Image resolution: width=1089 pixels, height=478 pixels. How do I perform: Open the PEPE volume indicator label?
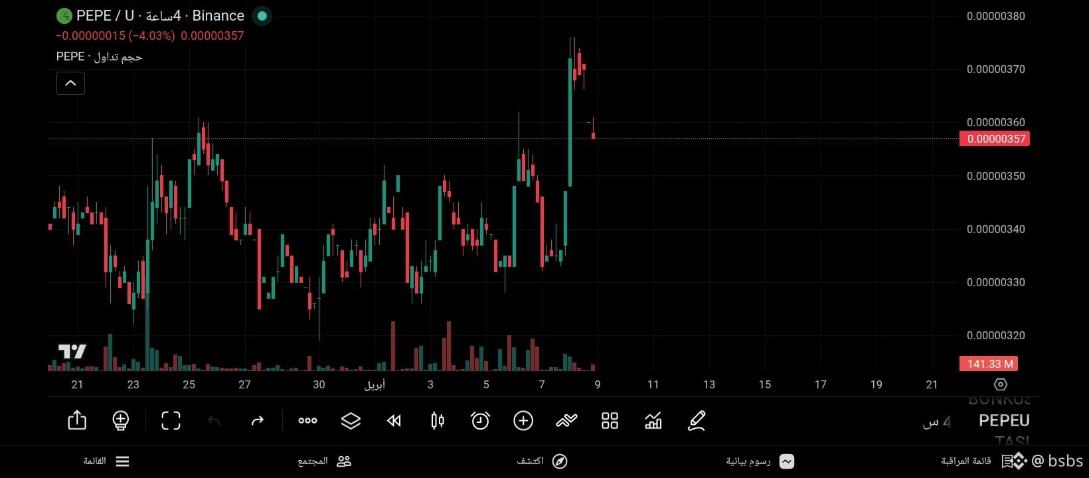click(100, 57)
